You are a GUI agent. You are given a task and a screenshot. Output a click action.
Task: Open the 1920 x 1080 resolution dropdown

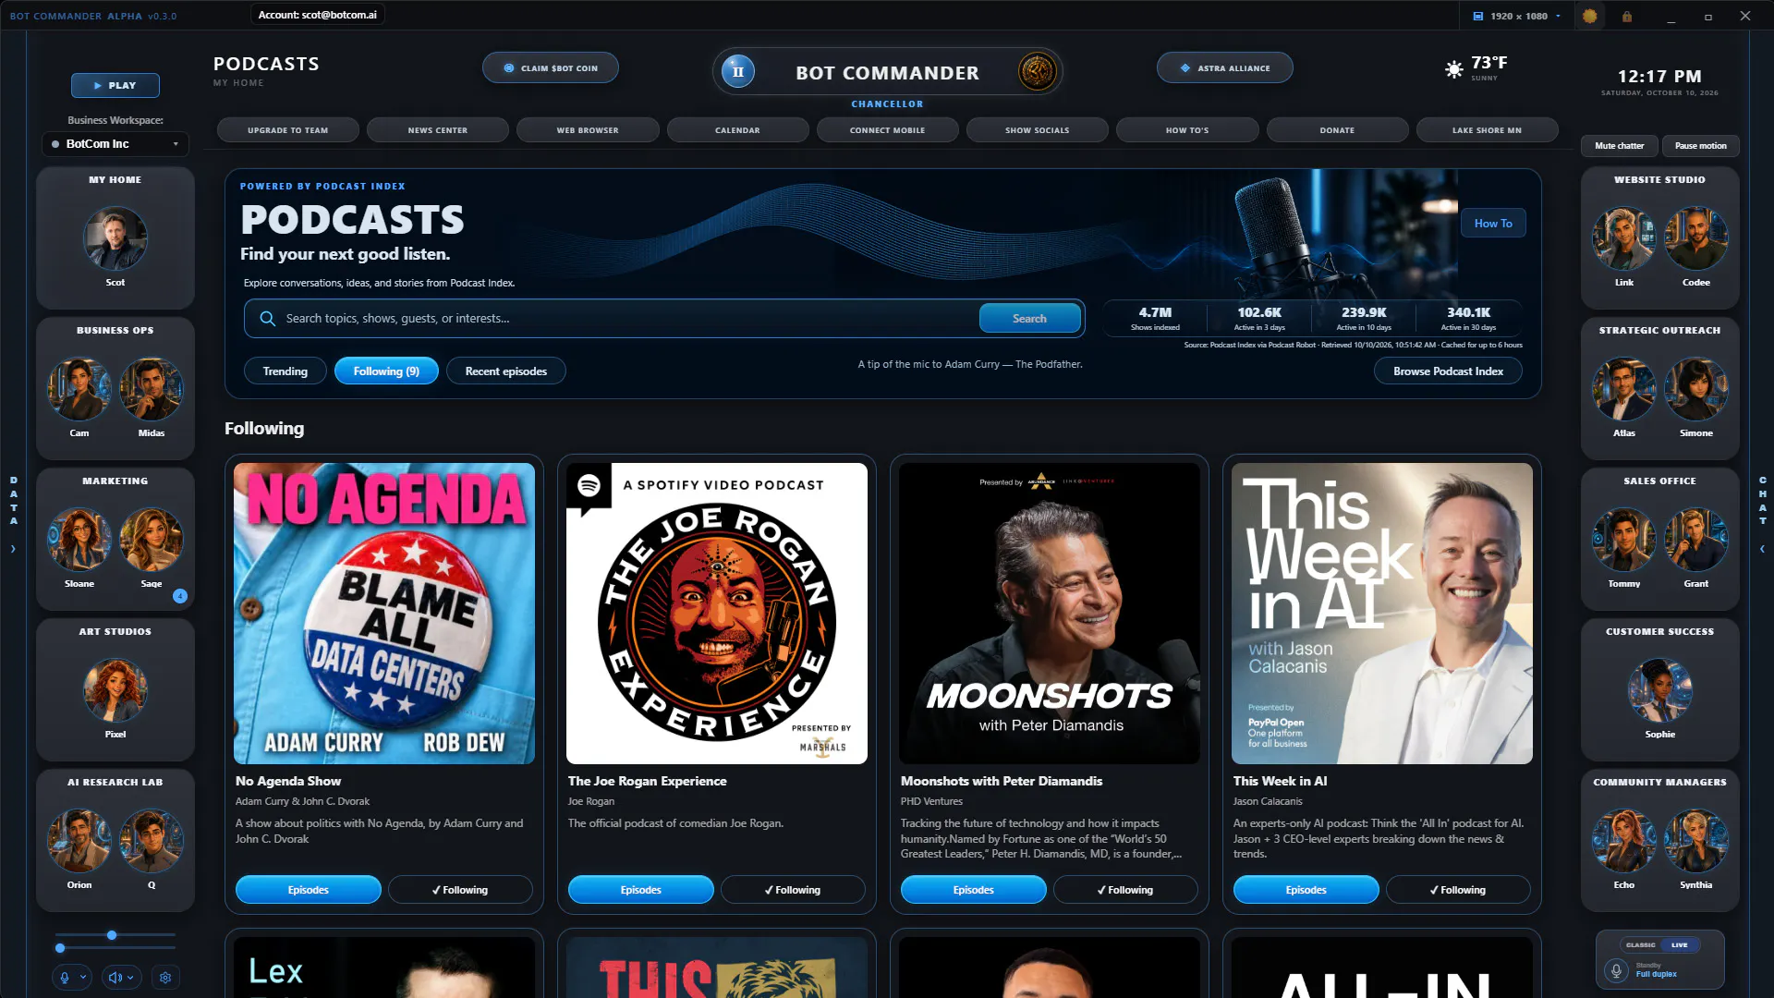click(x=1516, y=16)
